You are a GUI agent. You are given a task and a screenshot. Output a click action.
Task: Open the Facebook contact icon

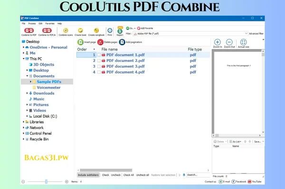tap(233, 181)
